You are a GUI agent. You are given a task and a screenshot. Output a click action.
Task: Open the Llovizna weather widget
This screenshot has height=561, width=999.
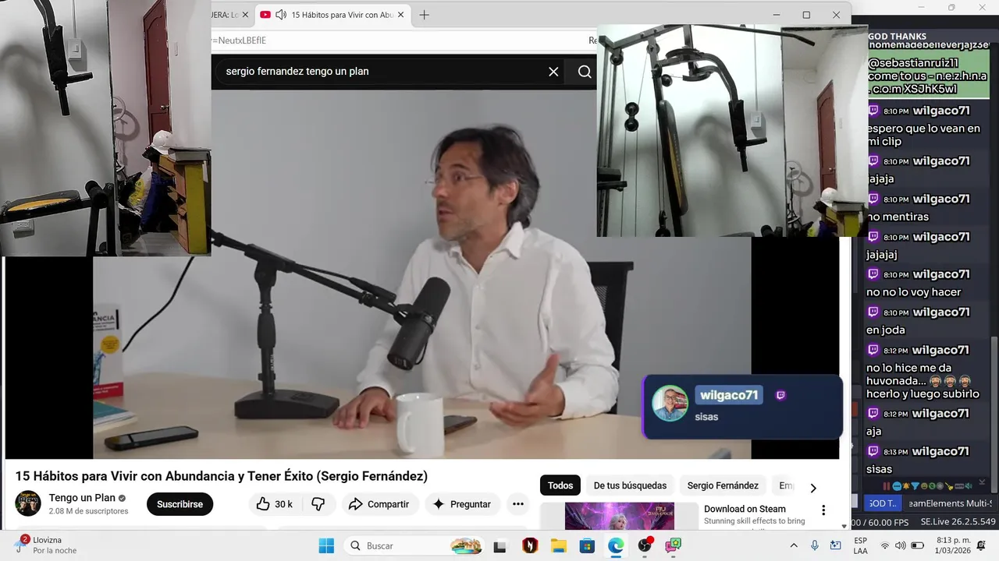click(x=47, y=545)
